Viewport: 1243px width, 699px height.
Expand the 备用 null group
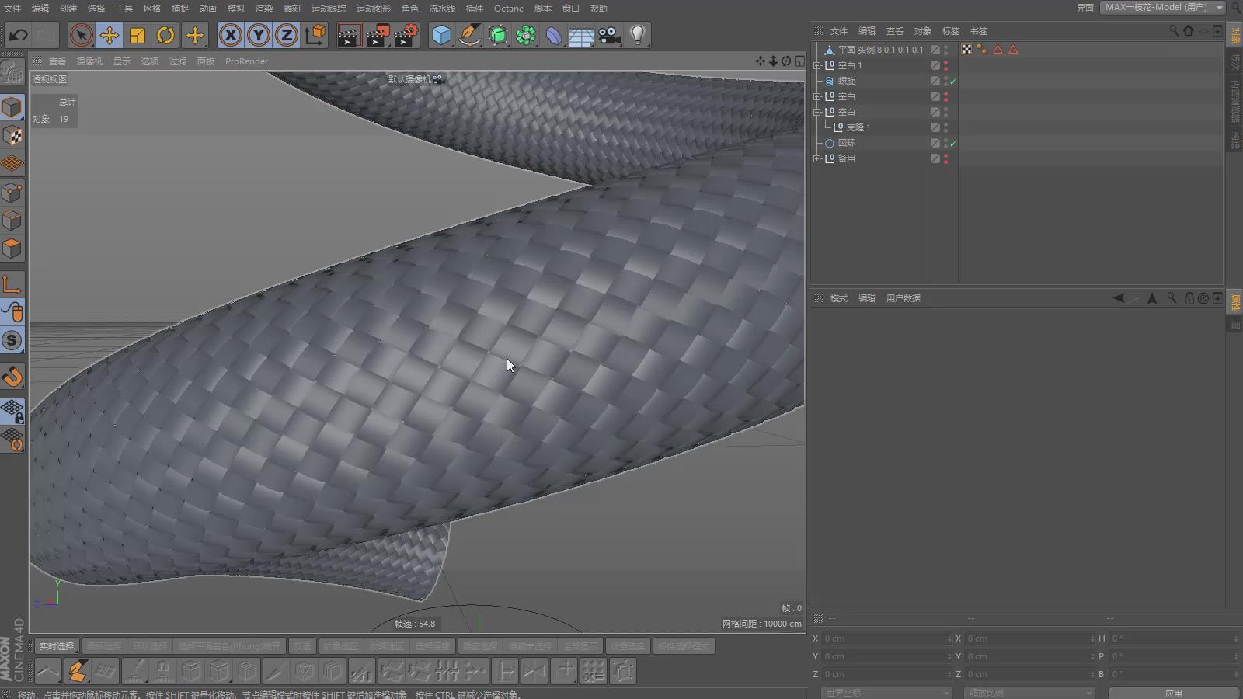[x=817, y=158]
